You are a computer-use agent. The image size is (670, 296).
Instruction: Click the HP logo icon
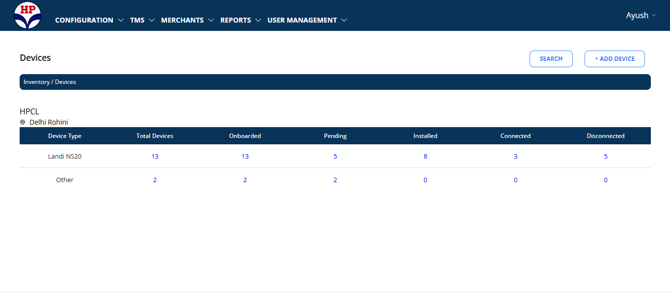click(x=27, y=15)
